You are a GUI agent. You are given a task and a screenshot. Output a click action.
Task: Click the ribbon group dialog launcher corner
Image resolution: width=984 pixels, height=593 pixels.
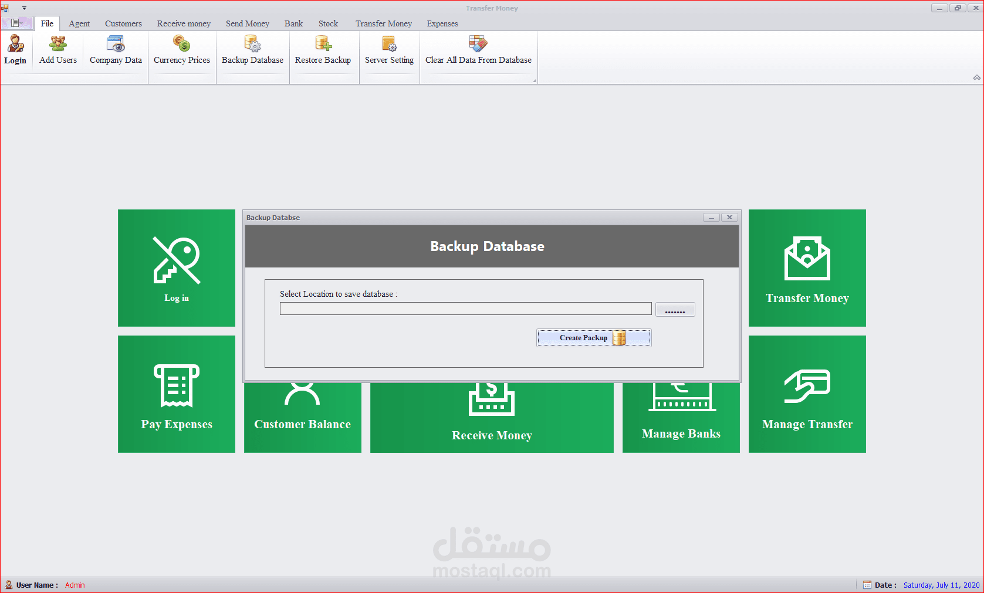[x=534, y=81]
